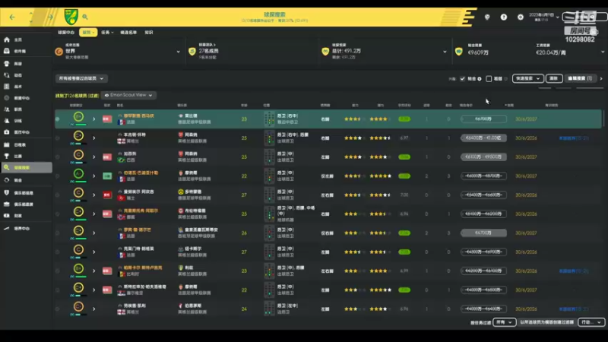Go forward with the right arrow
Viewport: 608px width, 342px height.
point(50,17)
